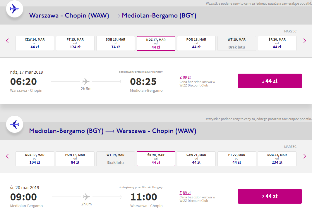Viewport: 312px width, 220px height.
Task: Click the outbound flight airplane badge icon
Action: pyautogui.click(x=14, y=9)
